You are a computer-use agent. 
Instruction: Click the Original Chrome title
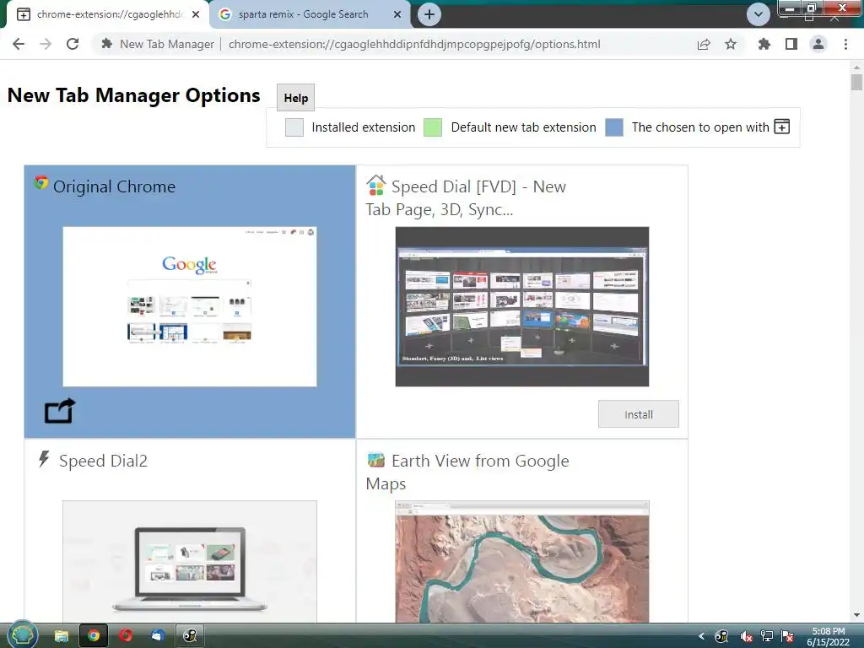point(114,186)
